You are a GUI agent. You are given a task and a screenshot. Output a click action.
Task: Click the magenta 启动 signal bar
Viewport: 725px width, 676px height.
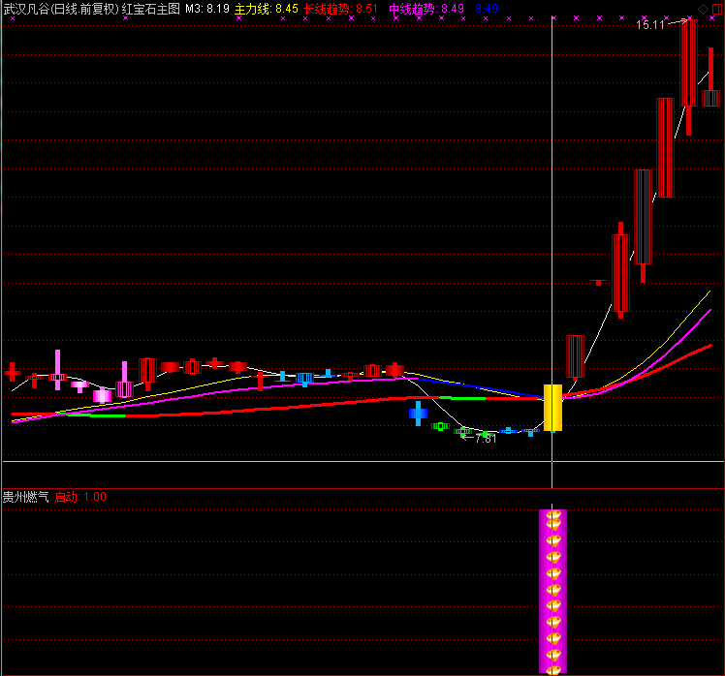point(552,591)
